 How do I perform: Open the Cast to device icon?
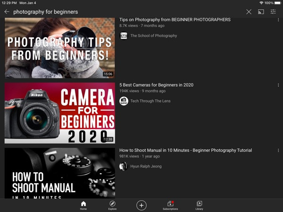pyautogui.click(x=261, y=12)
